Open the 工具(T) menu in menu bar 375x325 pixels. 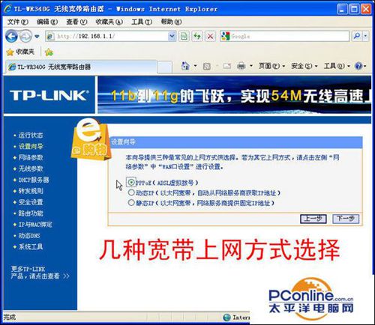tap(142, 22)
